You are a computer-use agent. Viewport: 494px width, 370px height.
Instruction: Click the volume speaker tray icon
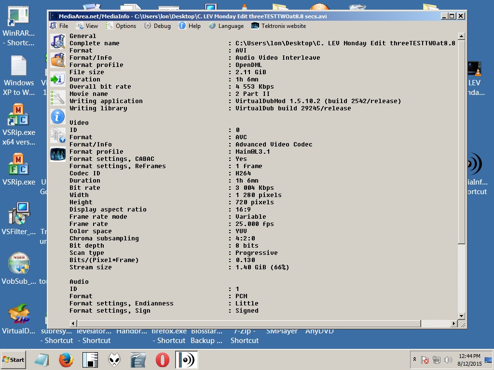448,359
